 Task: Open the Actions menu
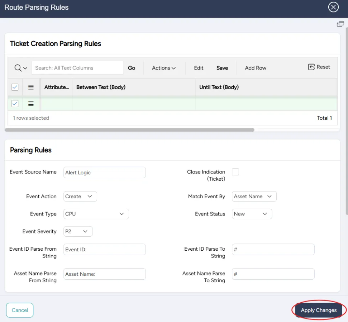tap(163, 68)
